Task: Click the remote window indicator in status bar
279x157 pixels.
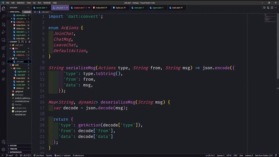Action: (x=3, y=155)
